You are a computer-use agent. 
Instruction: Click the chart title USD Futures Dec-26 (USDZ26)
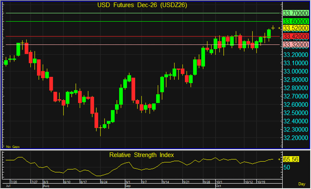[x=142, y=5]
